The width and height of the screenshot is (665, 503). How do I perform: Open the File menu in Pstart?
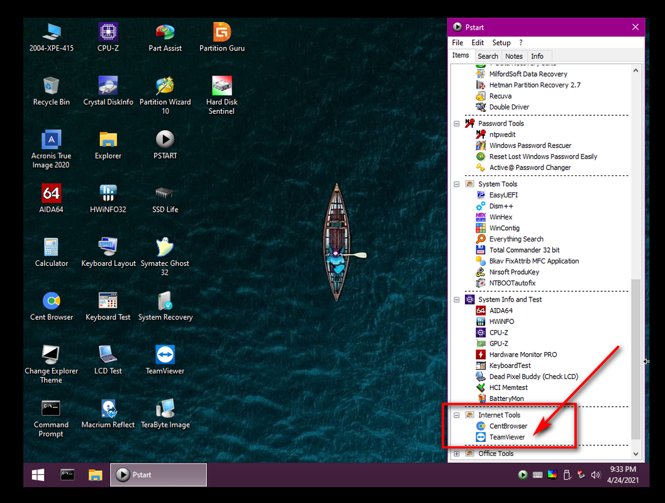pos(457,43)
